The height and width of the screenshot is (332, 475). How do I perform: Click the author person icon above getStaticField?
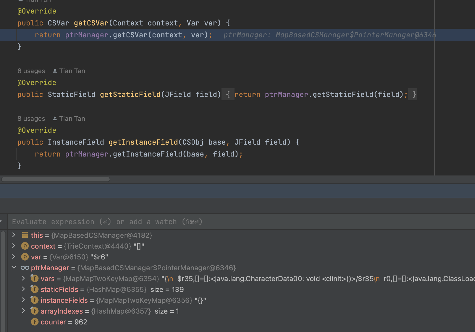(x=55, y=71)
